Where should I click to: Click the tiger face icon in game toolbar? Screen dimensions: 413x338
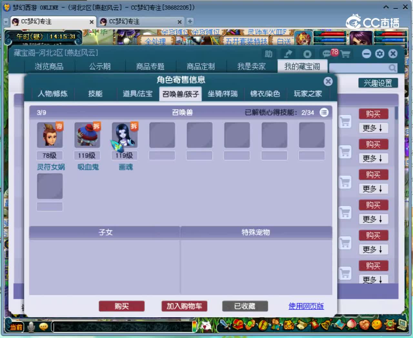(x=288, y=325)
